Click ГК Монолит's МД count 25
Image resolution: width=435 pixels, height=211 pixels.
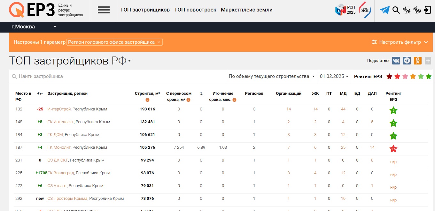pos(343,147)
